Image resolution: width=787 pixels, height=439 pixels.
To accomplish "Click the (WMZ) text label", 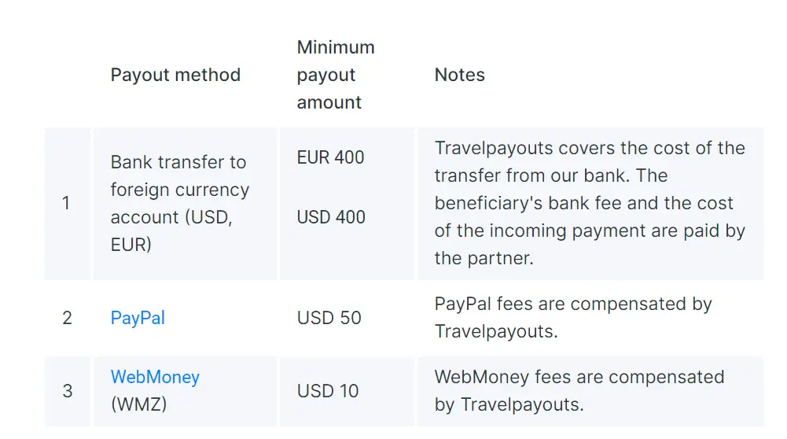I will [x=138, y=404].
